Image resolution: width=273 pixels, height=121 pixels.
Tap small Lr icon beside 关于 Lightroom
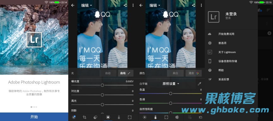[210, 52]
